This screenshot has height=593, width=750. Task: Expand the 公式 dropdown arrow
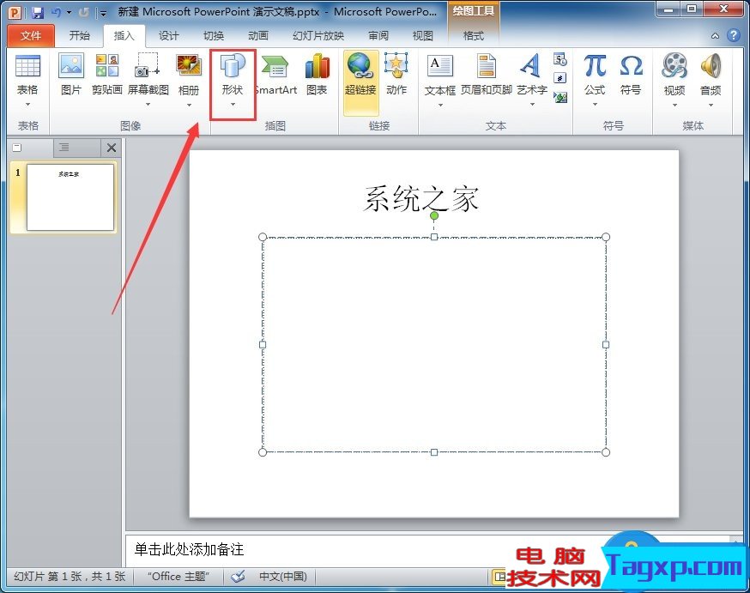click(595, 104)
